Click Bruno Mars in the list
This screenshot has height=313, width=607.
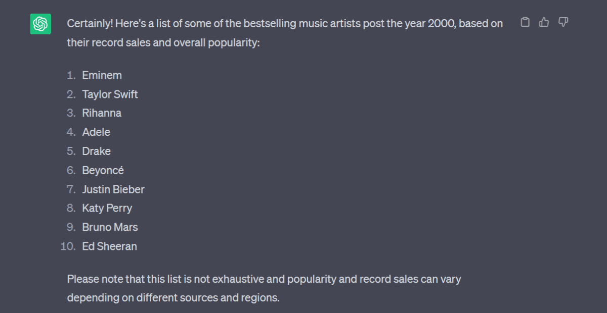pos(110,228)
